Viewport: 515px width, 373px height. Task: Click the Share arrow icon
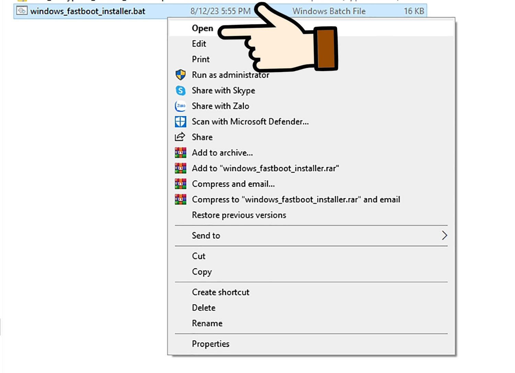click(x=180, y=137)
